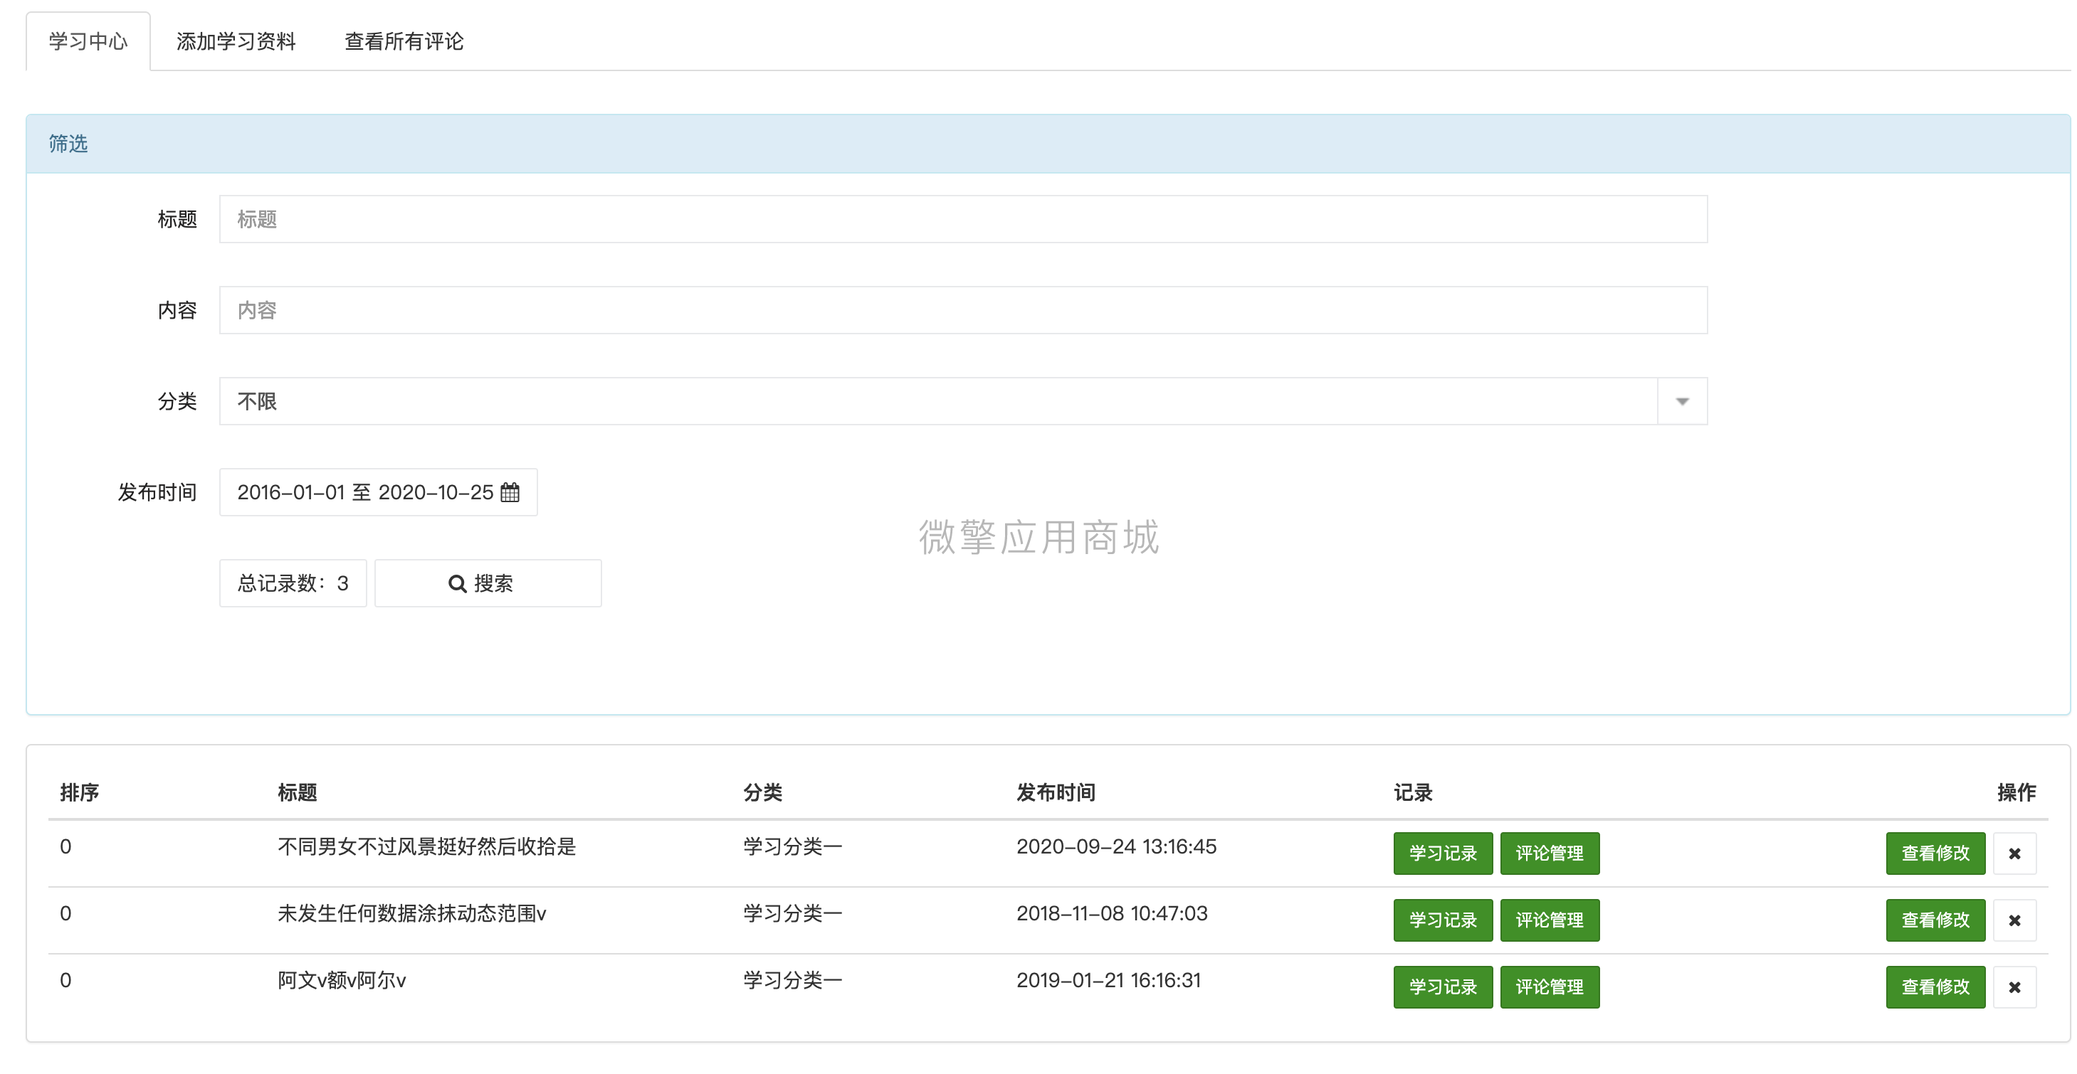Click 查看修改 for the 2019-01-21 entry

click(x=1935, y=987)
